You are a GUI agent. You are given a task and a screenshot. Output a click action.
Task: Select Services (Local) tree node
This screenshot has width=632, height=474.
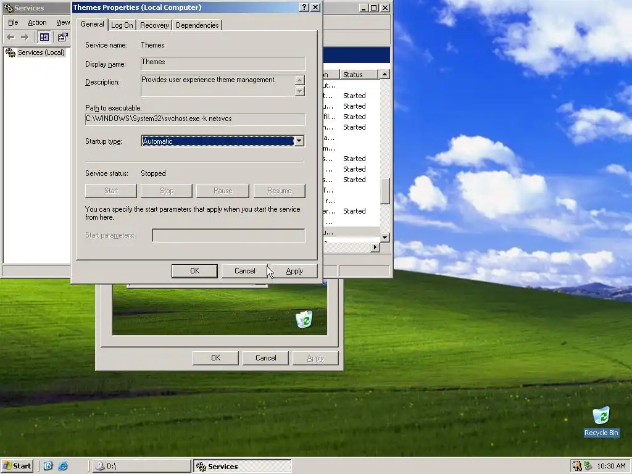[x=35, y=52]
